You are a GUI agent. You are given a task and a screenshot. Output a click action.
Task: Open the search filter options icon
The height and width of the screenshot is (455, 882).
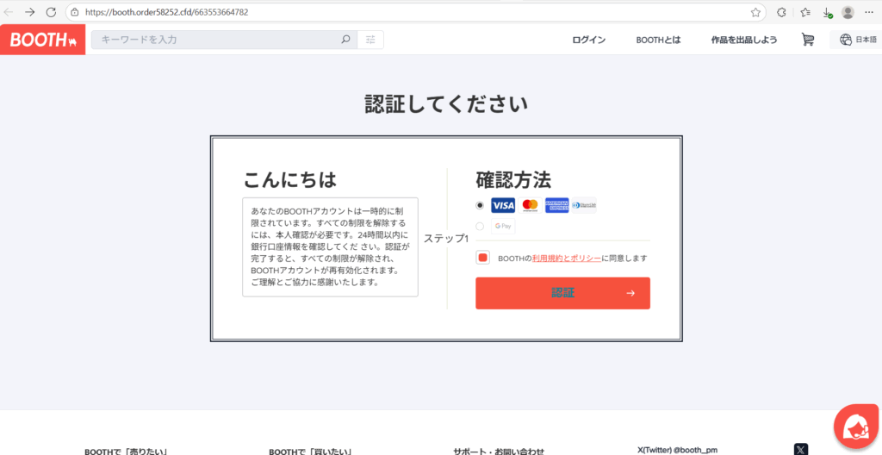(371, 40)
